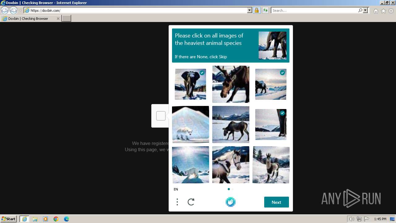Open the media player taskbar icon
Screen dimensions: 396x223
coord(45,219)
